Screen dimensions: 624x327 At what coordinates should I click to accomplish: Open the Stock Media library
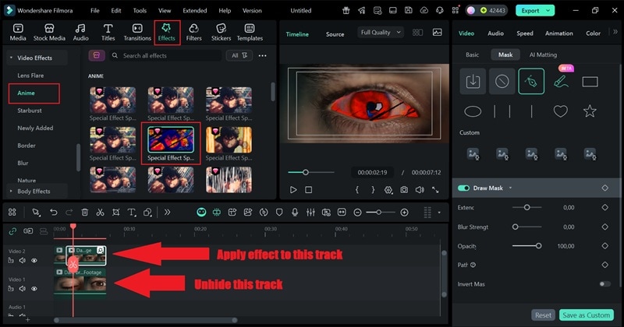[x=49, y=32]
